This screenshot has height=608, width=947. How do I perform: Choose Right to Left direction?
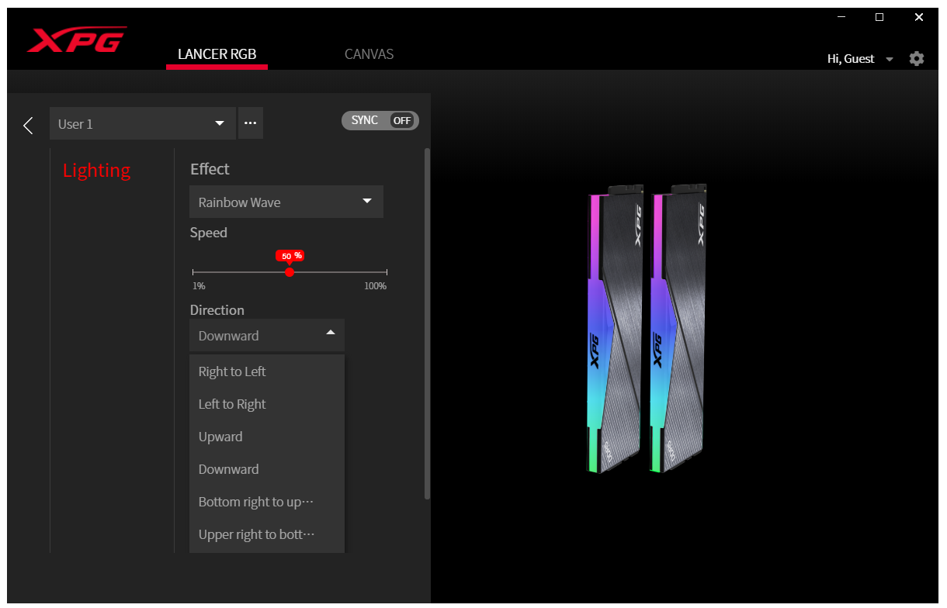point(267,371)
